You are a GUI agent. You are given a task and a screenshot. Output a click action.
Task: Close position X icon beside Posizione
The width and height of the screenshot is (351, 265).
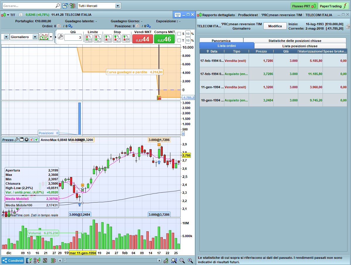(x=138, y=26)
